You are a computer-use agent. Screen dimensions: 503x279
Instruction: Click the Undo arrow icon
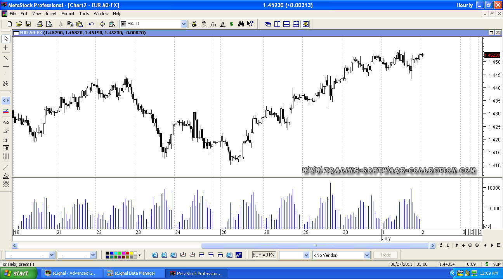pos(91,24)
